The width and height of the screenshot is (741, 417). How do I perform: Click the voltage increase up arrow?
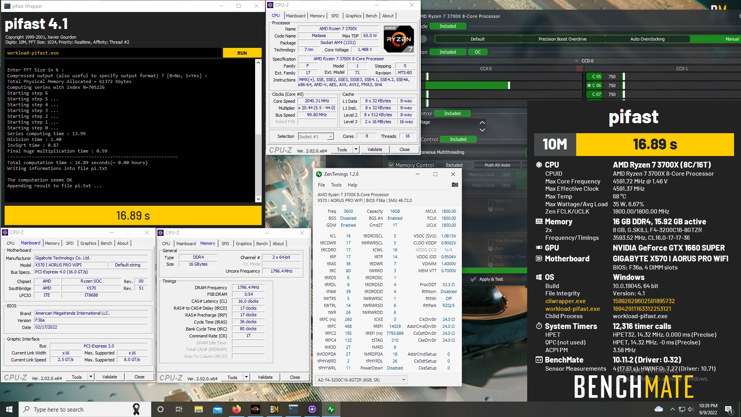482,122
